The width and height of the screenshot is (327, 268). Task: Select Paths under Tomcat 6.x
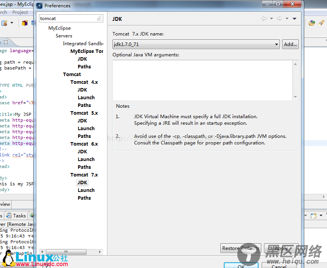(84, 167)
